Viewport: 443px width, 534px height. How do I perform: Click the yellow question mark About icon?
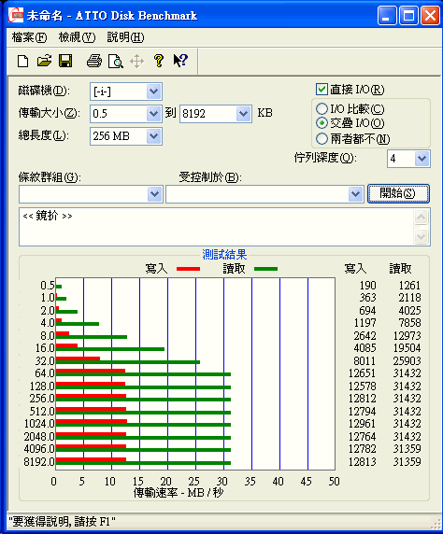(159, 61)
